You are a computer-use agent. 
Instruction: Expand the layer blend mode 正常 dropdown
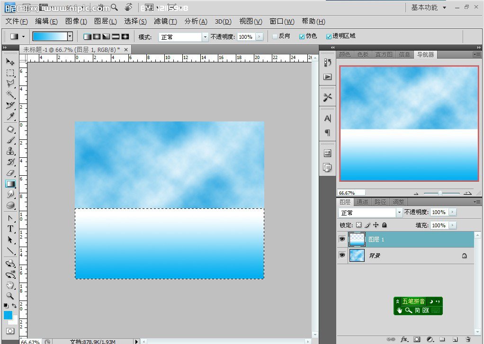(399, 213)
